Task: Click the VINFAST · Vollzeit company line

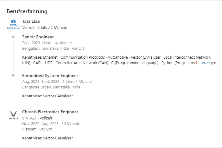Action: [37, 118]
